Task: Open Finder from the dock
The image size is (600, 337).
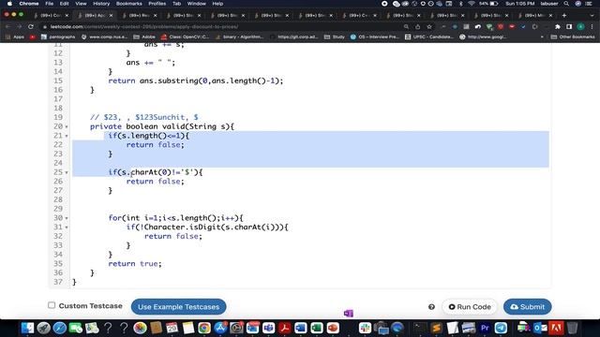Action: coord(27,328)
